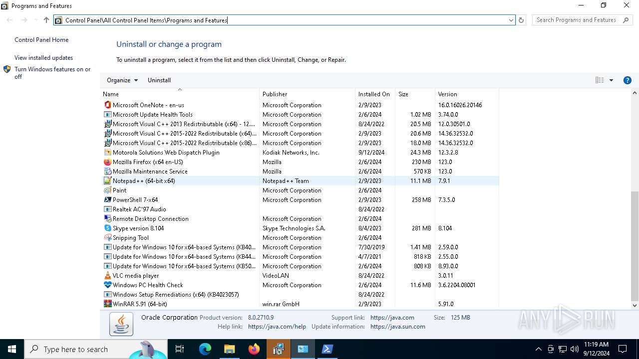
Task: Open the help question mark icon
Action: [x=628, y=80]
